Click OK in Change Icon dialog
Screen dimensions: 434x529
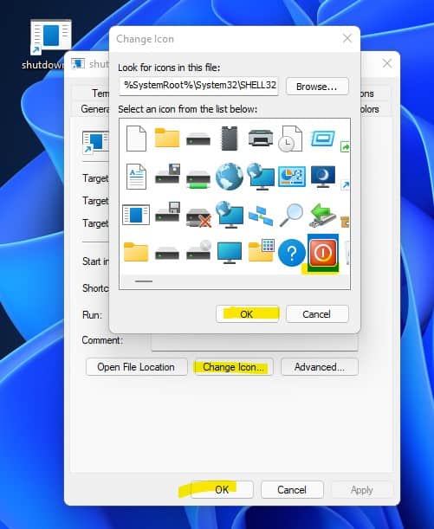pyautogui.click(x=248, y=314)
